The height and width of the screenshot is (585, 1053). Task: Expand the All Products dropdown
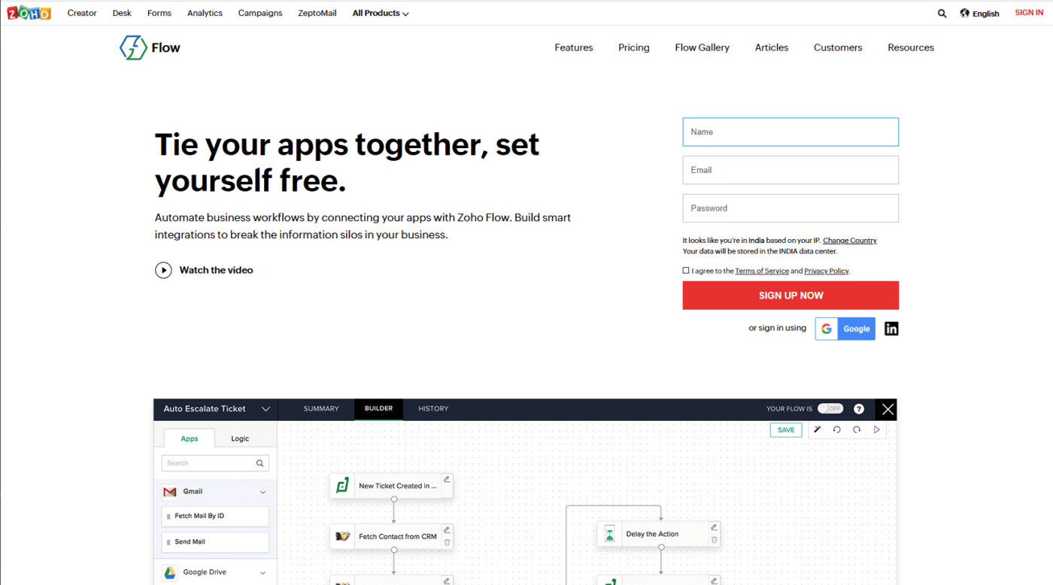[381, 14]
